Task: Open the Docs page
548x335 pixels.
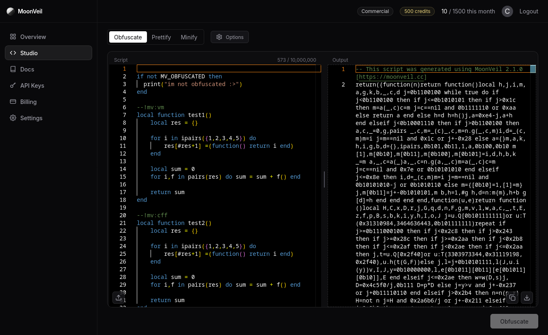Action: (48, 69)
